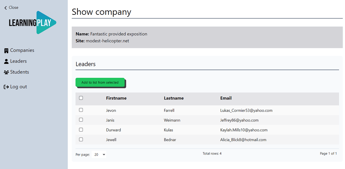Click the Students group icon
Viewport: 345px width, 169px height.
pos(6,72)
